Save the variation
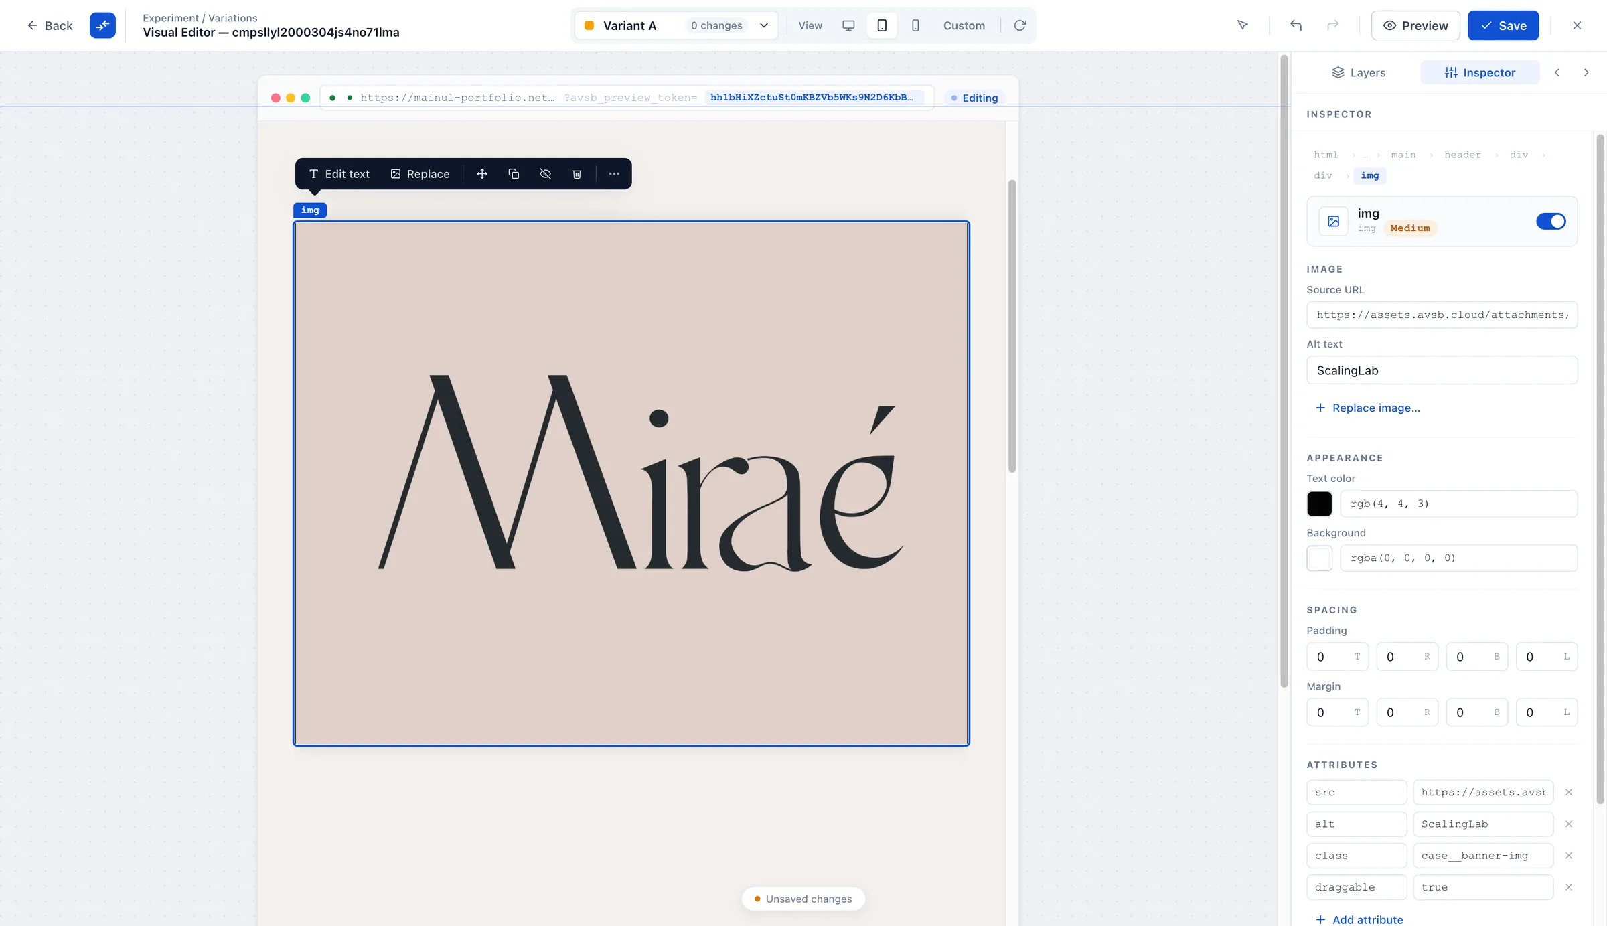The image size is (1607, 926). click(x=1503, y=25)
